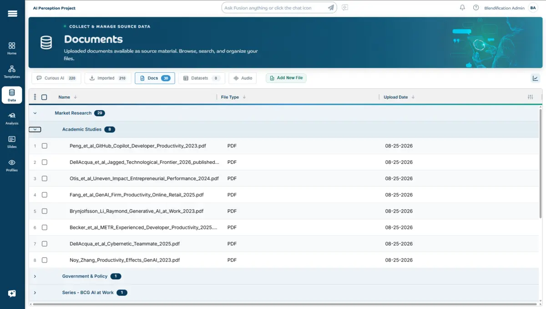Screen dimensions: 546x309
Task: Click the three-dot menu in table header
Action: pyautogui.click(x=35, y=97)
